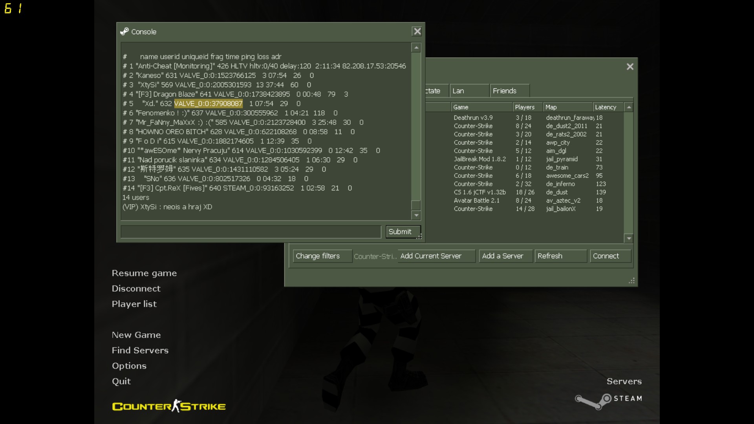Select Disconnect in main menu
Image resolution: width=754 pixels, height=424 pixels.
[136, 289]
